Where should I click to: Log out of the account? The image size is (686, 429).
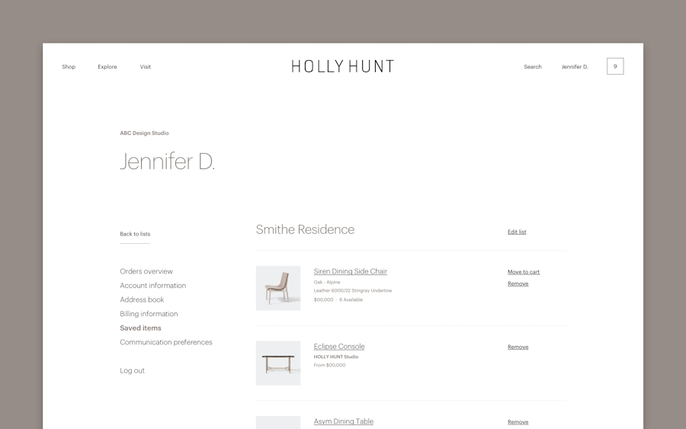pyautogui.click(x=132, y=370)
